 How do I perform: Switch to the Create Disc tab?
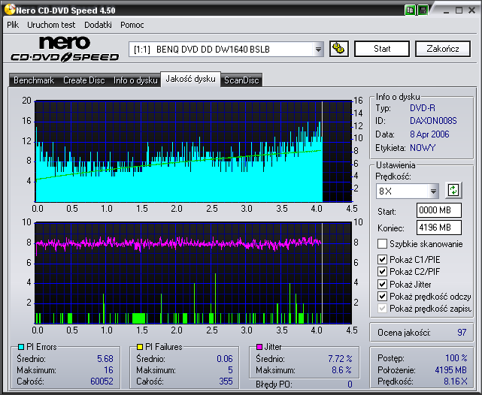[x=84, y=80]
